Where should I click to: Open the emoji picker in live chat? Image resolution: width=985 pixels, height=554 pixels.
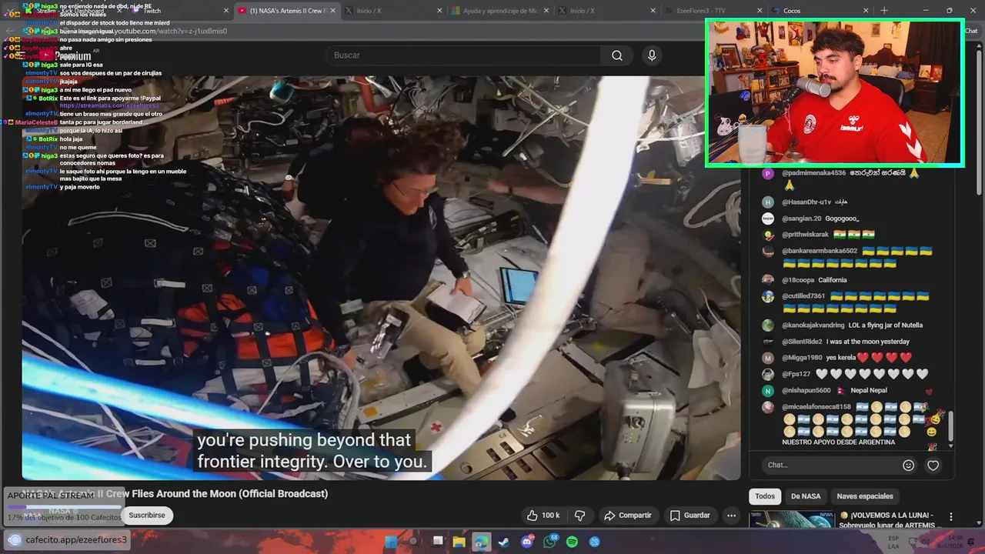pos(908,465)
